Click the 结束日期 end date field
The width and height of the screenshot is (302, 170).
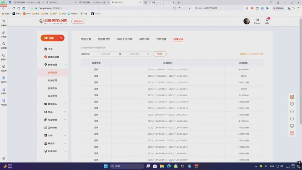point(134,54)
